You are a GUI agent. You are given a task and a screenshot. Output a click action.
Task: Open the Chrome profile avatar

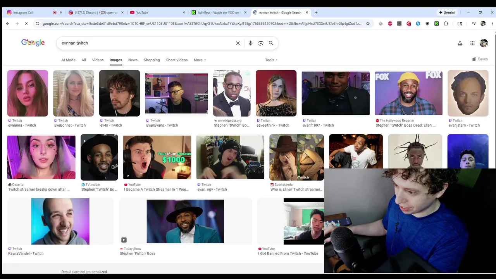(483, 24)
